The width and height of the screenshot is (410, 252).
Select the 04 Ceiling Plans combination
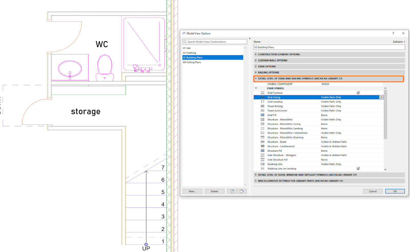(192, 62)
